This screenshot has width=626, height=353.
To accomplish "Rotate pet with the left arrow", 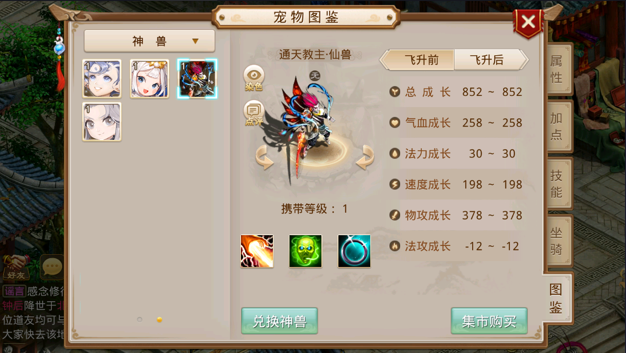I will [265, 158].
